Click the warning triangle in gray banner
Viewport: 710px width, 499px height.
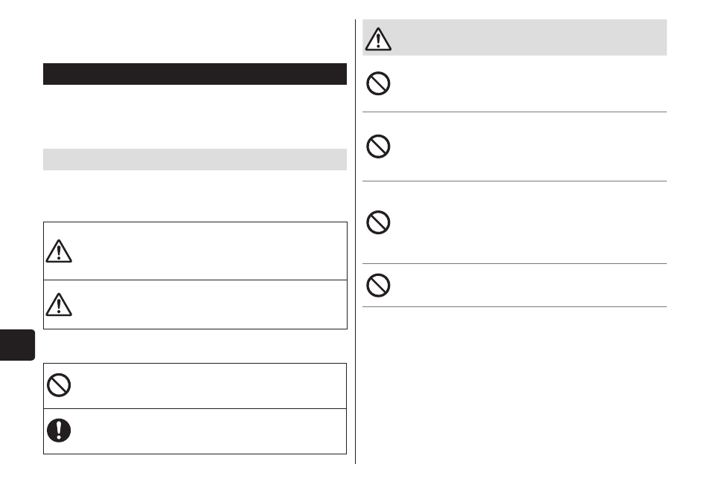378,39
